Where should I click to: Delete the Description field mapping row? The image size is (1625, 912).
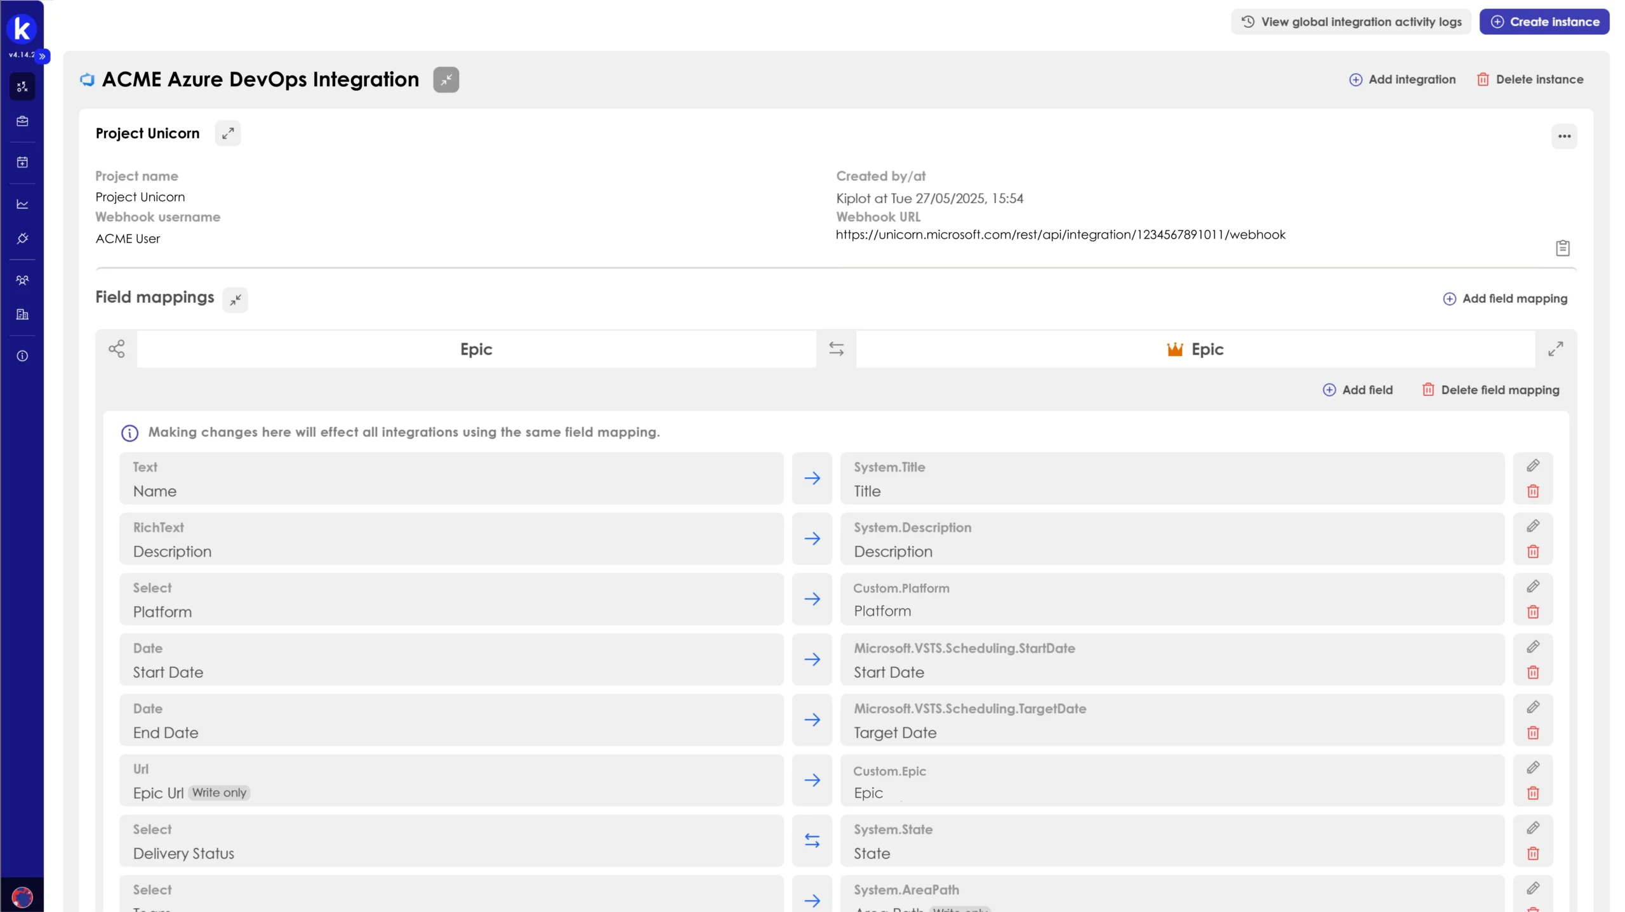click(x=1532, y=552)
